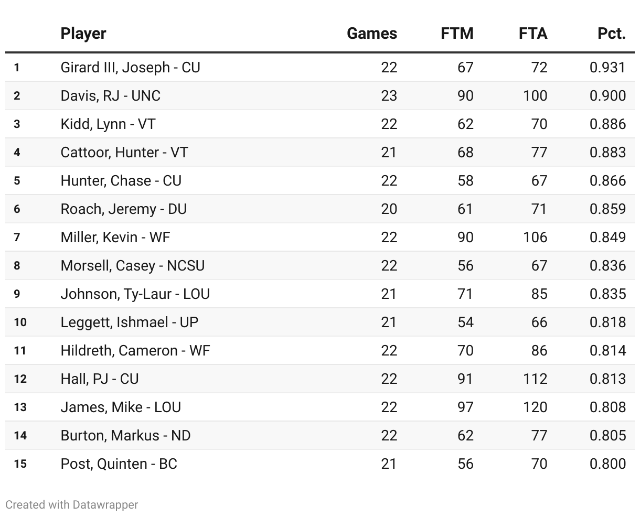The width and height of the screenshot is (640, 517).
Task: Open the Created with Datawrapper link
Action: (x=72, y=504)
